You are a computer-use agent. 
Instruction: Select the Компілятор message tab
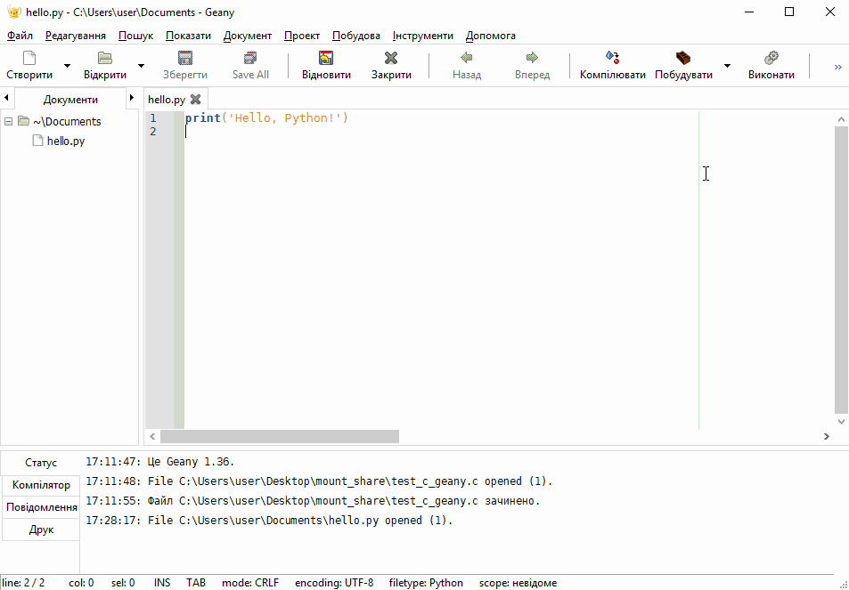click(x=41, y=485)
